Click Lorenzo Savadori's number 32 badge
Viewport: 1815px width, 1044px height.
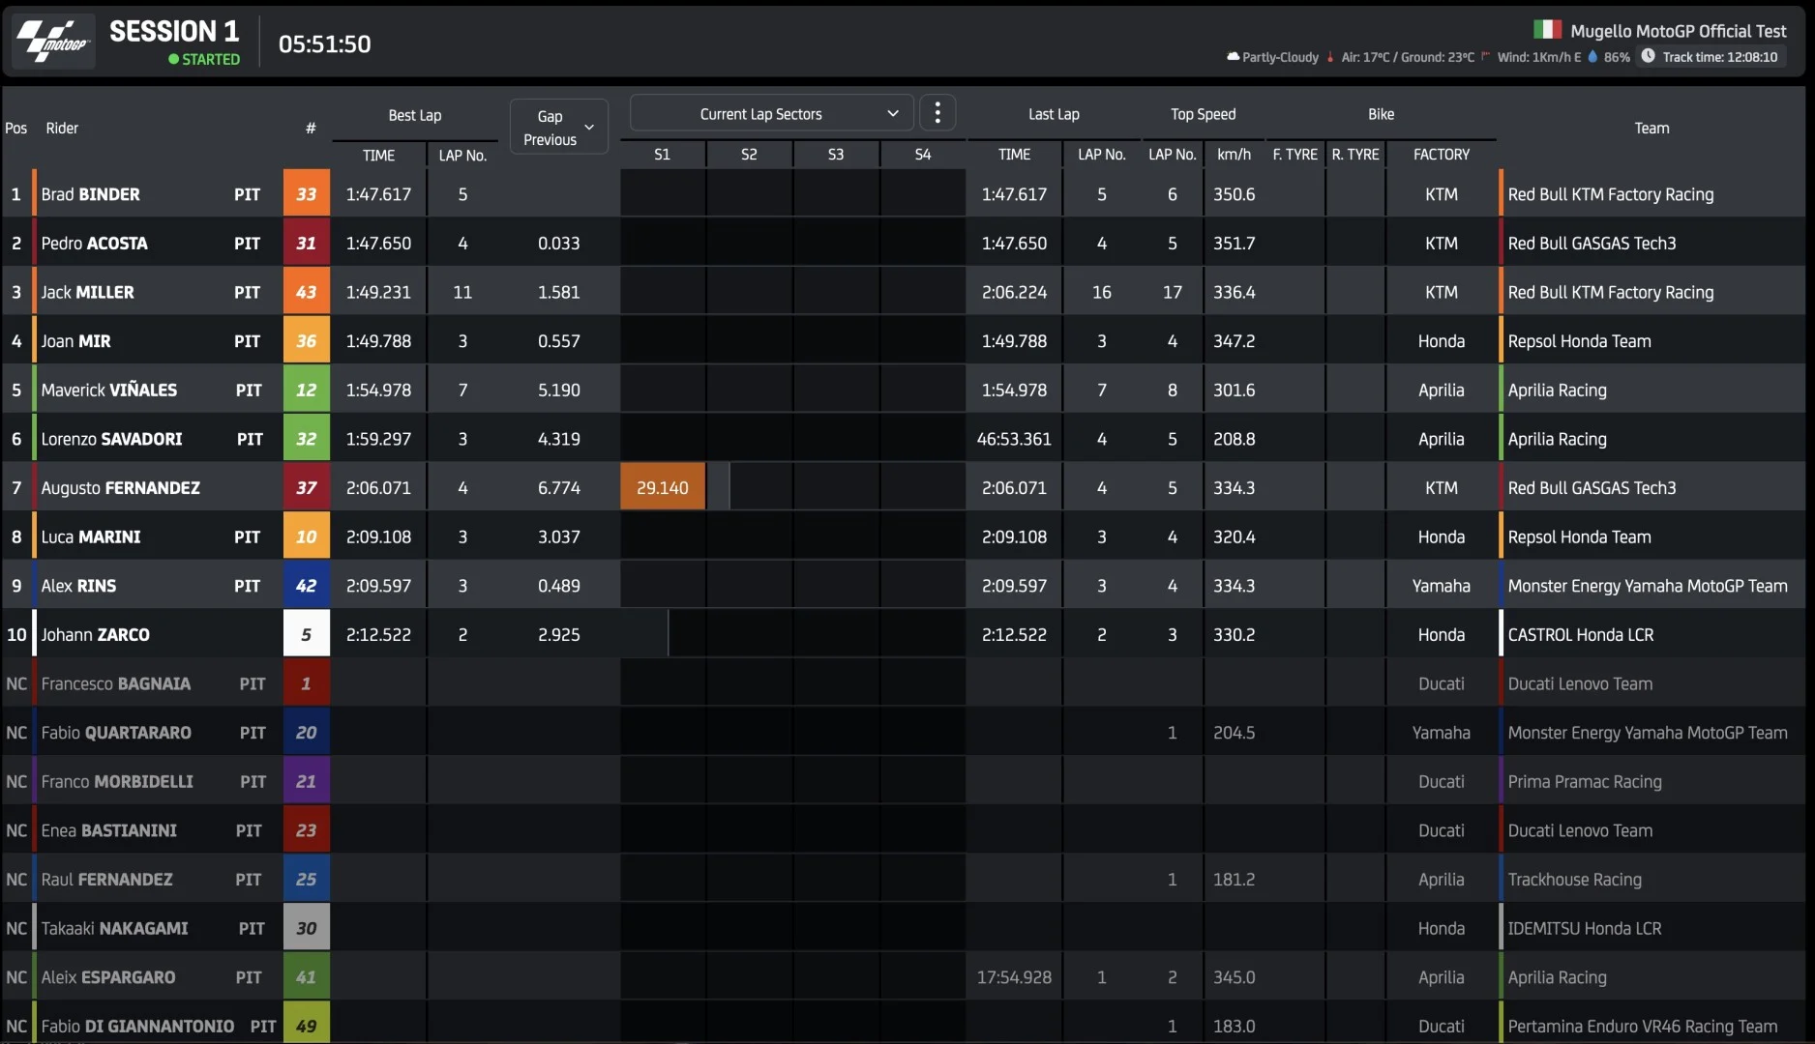pos(306,439)
